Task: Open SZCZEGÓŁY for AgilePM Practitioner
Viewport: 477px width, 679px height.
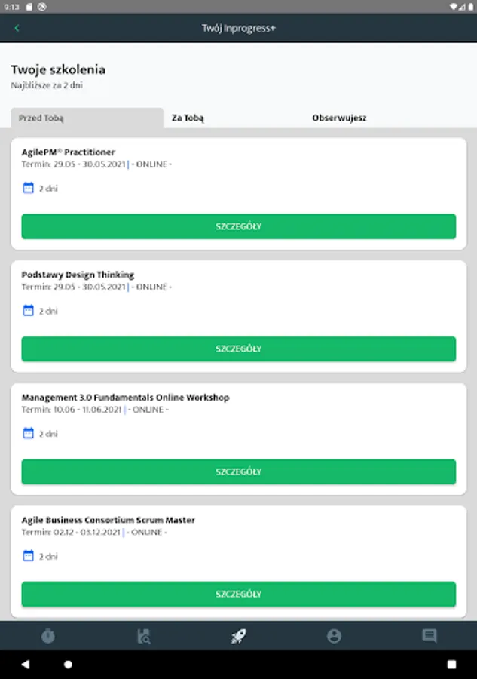Action: [239, 226]
